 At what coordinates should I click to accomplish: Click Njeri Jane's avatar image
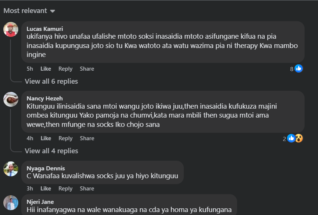11,202
